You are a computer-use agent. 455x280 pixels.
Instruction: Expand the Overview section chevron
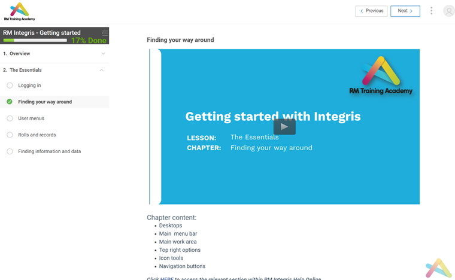point(103,54)
